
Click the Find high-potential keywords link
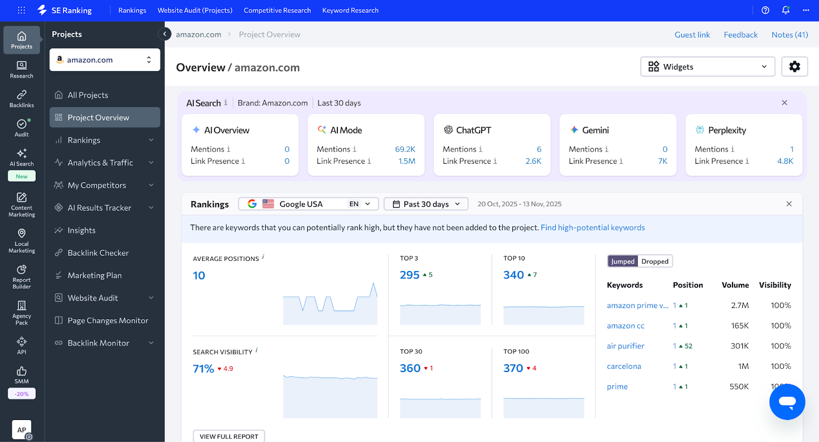point(593,228)
